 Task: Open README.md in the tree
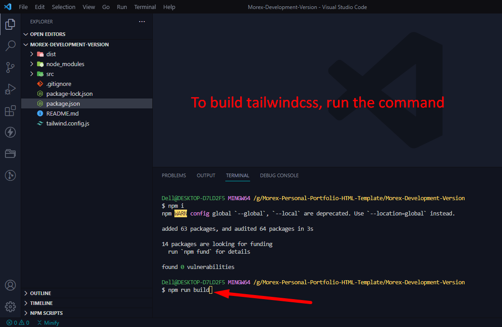point(63,113)
